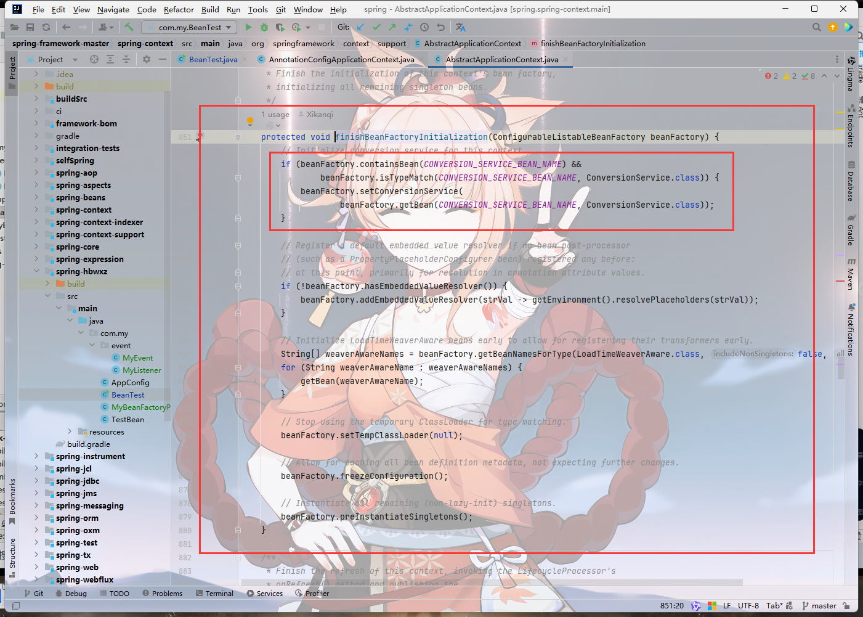The width and height of the screenshot is (863, 617).
Task: Open the Translate plugin icon
Action: [x=461, y=27]
